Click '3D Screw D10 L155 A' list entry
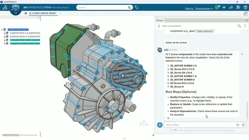Screen dimensions: 249x140 pyautogui.click(x=182, y=83)
